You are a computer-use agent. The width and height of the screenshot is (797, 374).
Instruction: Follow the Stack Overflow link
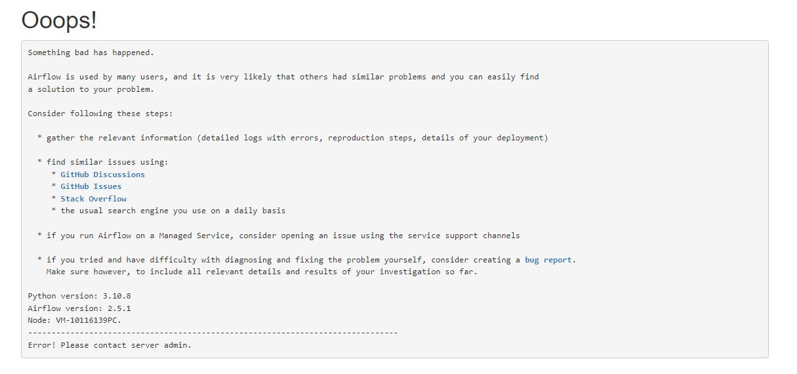(93, 199)
